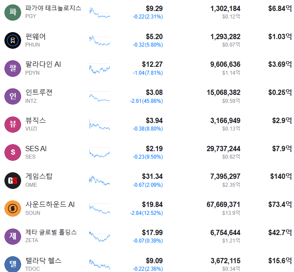The image size is (294, 272).
Task: Click the -2.61(45.86%) change value
Action: click(x=147, y=101)
